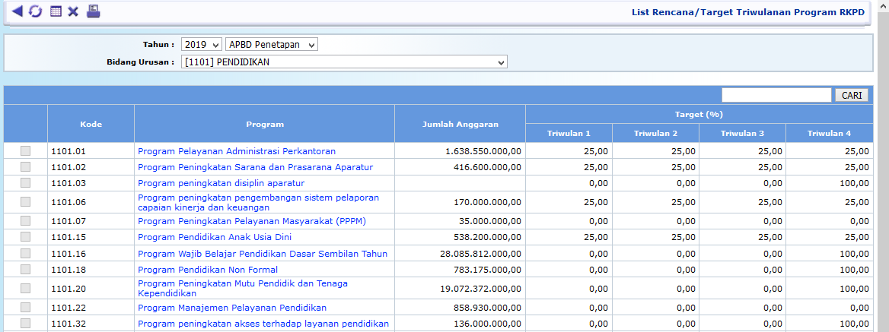Check the box next to code 1101.16
Viewport: 889px width, 332px height.
(x=25, y=254)
